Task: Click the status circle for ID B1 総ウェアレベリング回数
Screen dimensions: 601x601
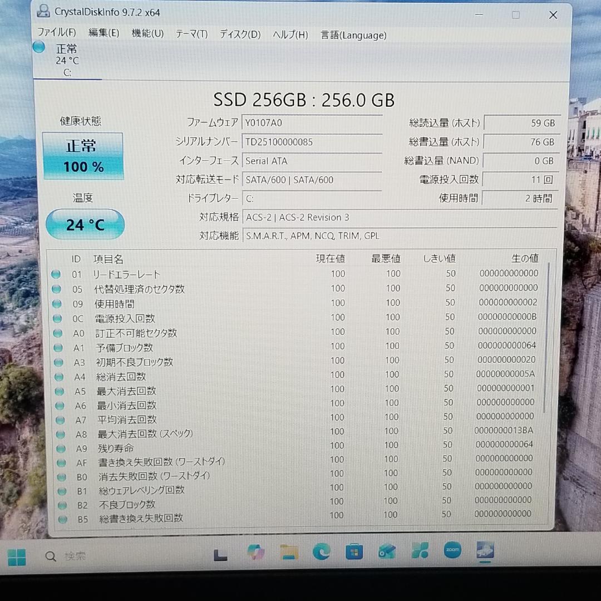Action: click(x=62, y=491)
